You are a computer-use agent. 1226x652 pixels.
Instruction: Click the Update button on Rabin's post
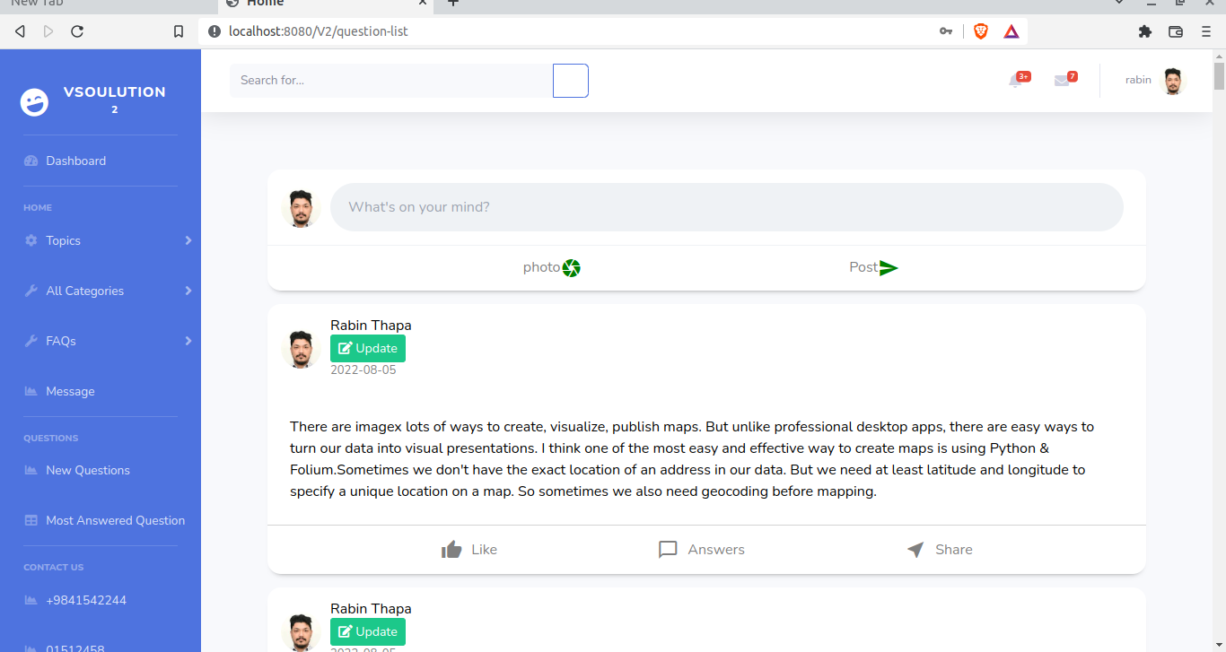pyautogui.click(x=367, y=348)
